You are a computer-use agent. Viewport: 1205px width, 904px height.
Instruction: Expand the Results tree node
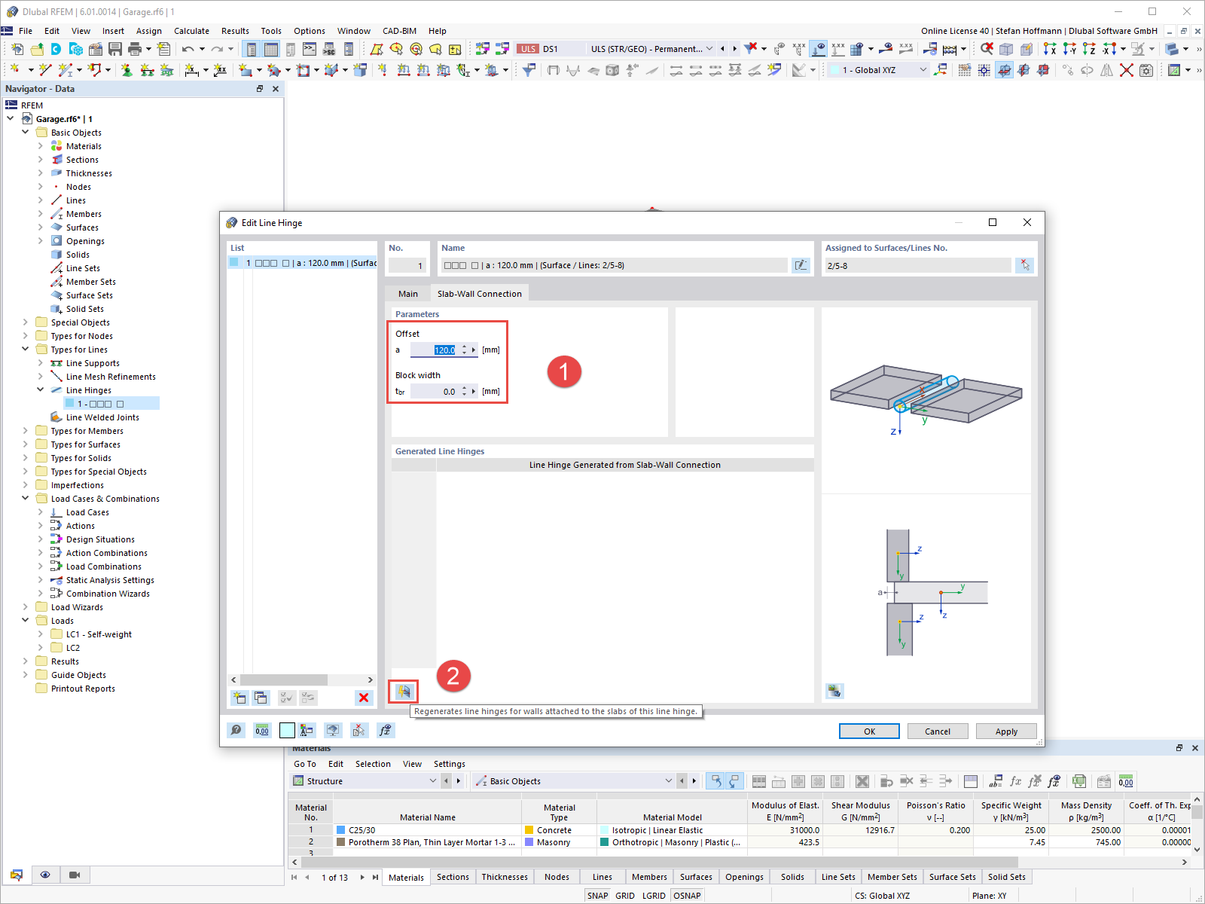(26, 661)
